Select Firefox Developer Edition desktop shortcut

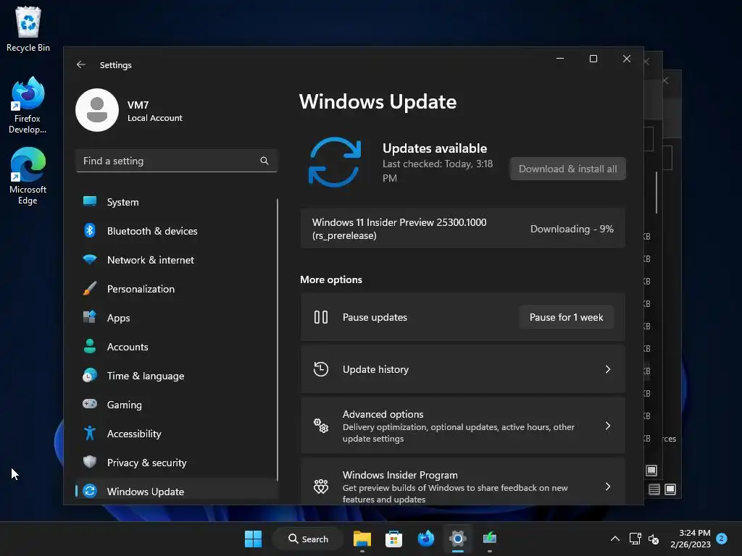(28, 106)
